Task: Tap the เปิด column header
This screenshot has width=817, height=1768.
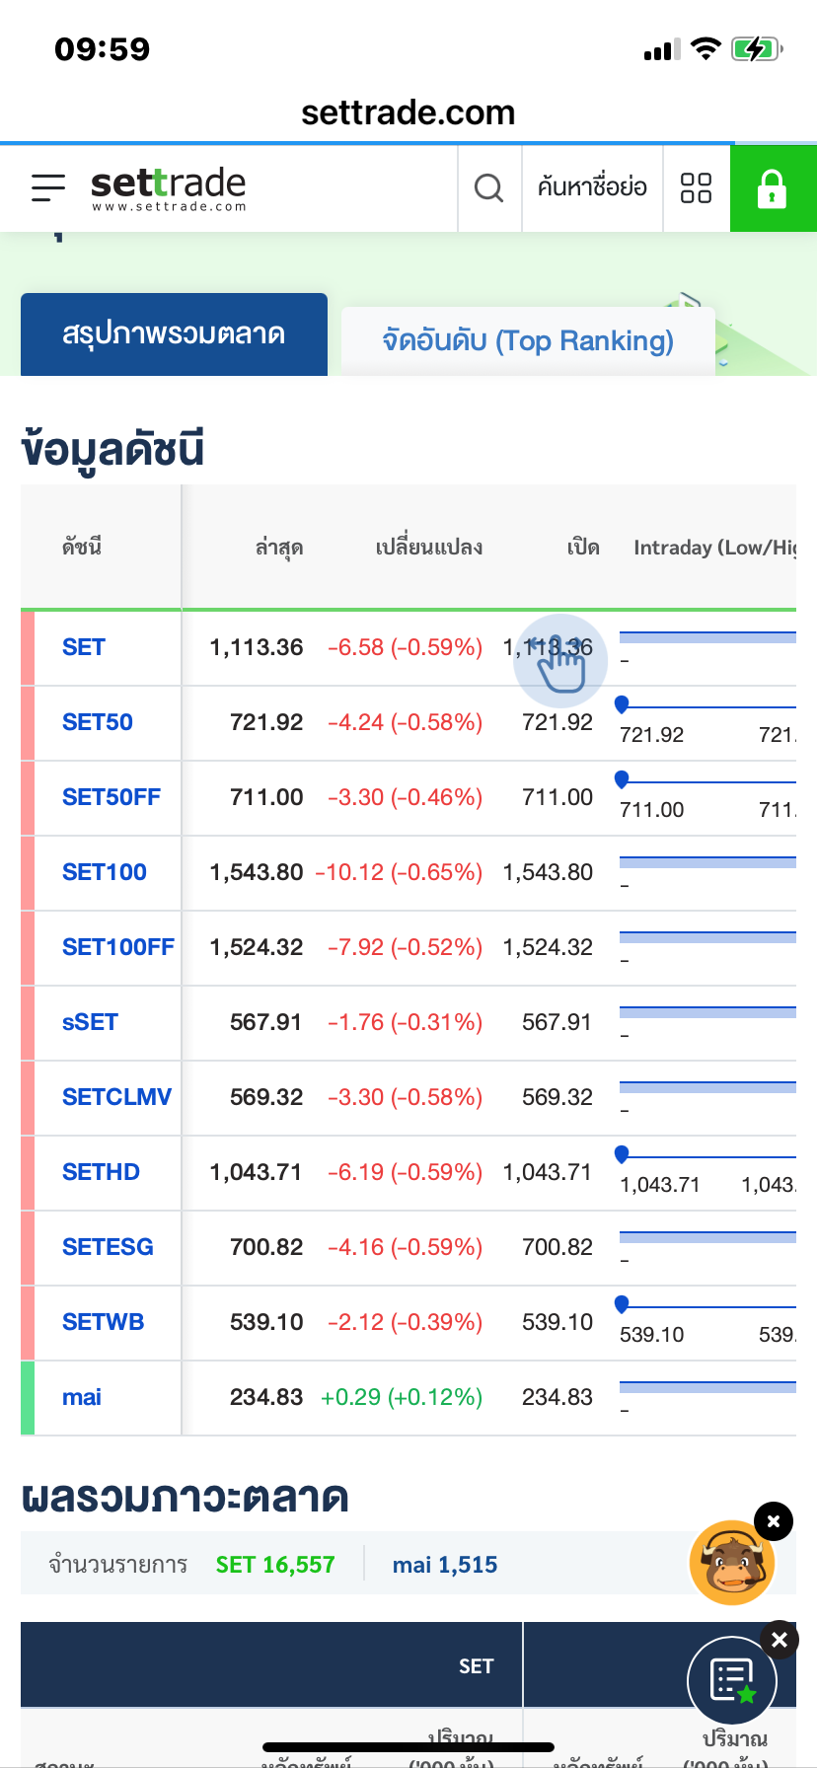Action: (x=583, y=548)
